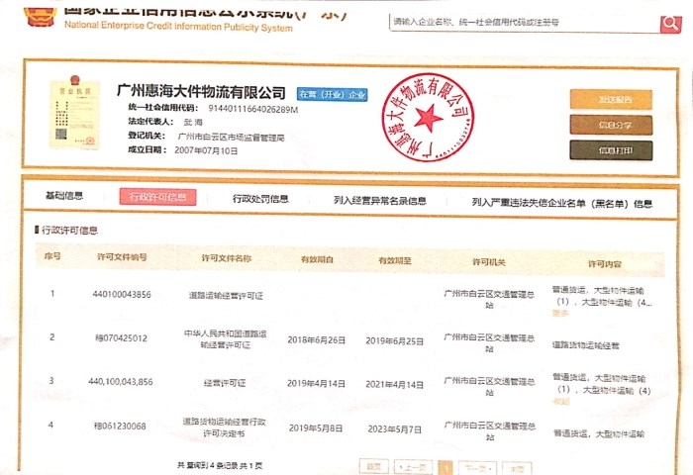The width and height of the screenshot is (693, 475).
Task: Click the national emblem logo at top left
Action: (41, 17)
